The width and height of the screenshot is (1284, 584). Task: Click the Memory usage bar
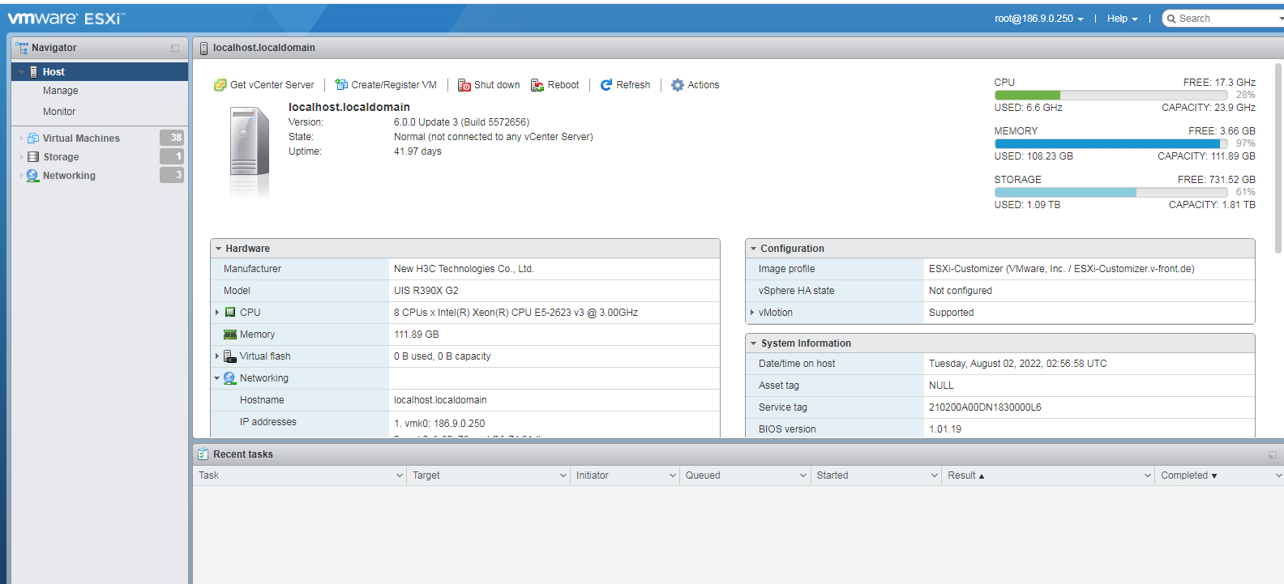point(1111,143)
